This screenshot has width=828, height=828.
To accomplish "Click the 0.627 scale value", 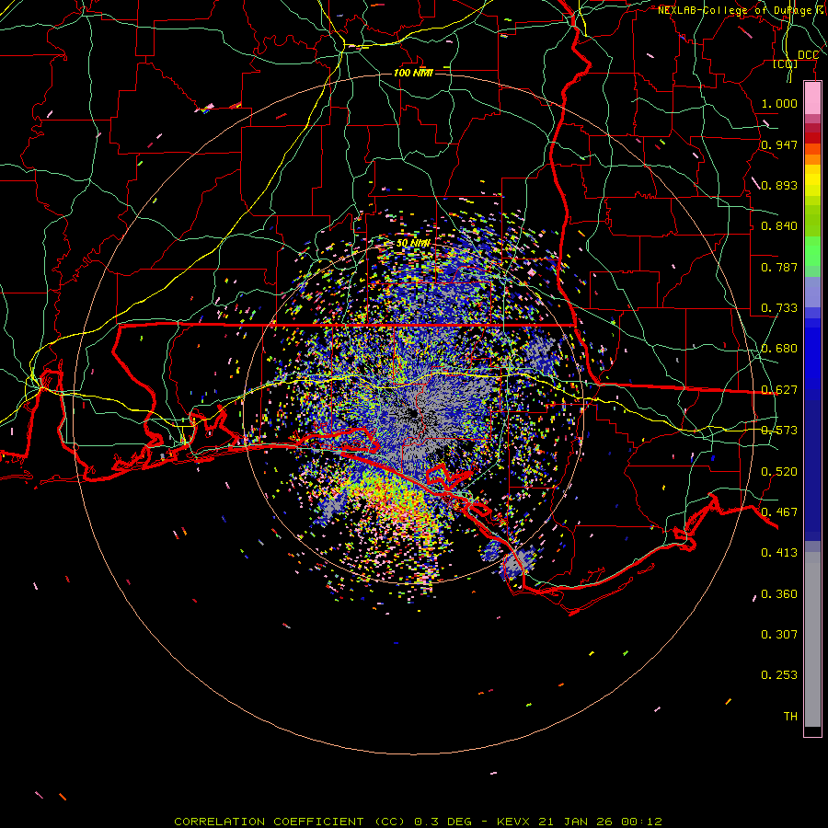I will (x=779, y=390).
